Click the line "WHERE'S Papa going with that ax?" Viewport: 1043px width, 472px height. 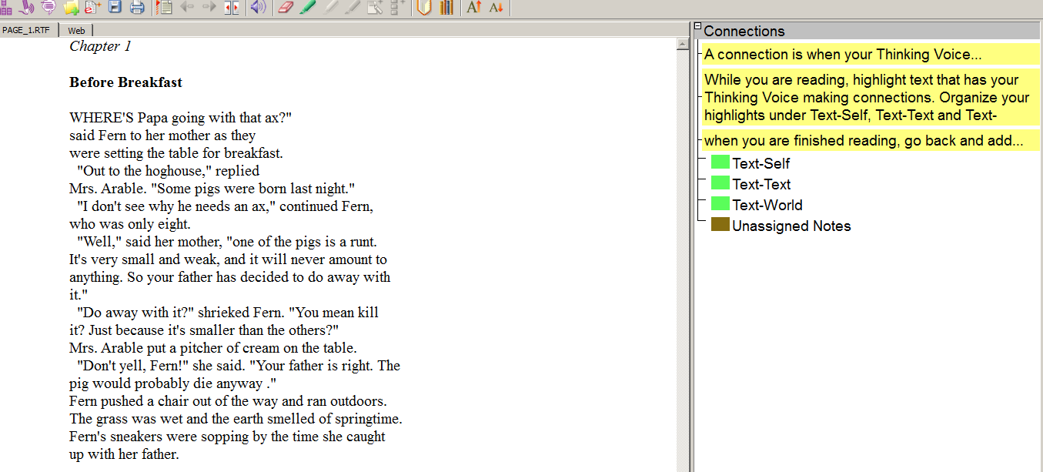(x=181, y=118)
